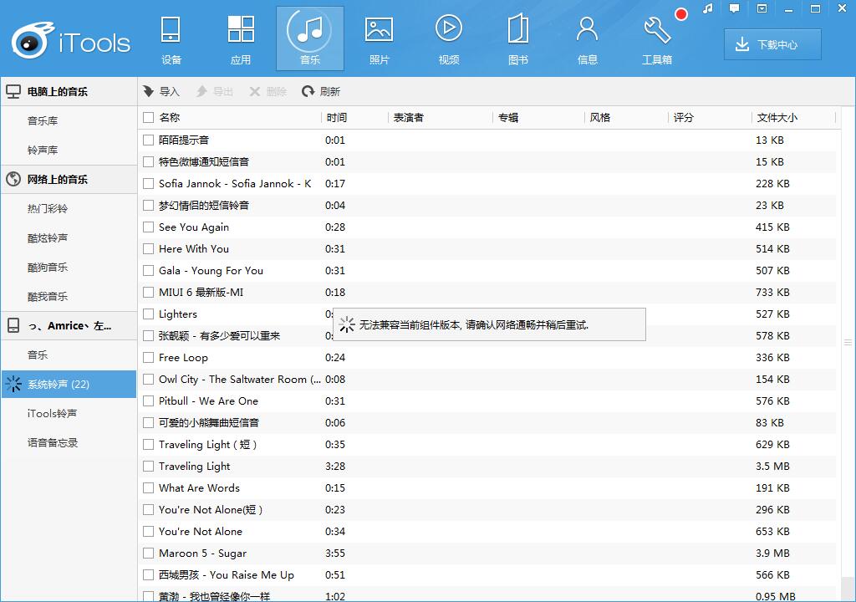Open device 音乐 in the sidebar
Image resolution: width=856 pixels, height=602 pixels.
38,355
